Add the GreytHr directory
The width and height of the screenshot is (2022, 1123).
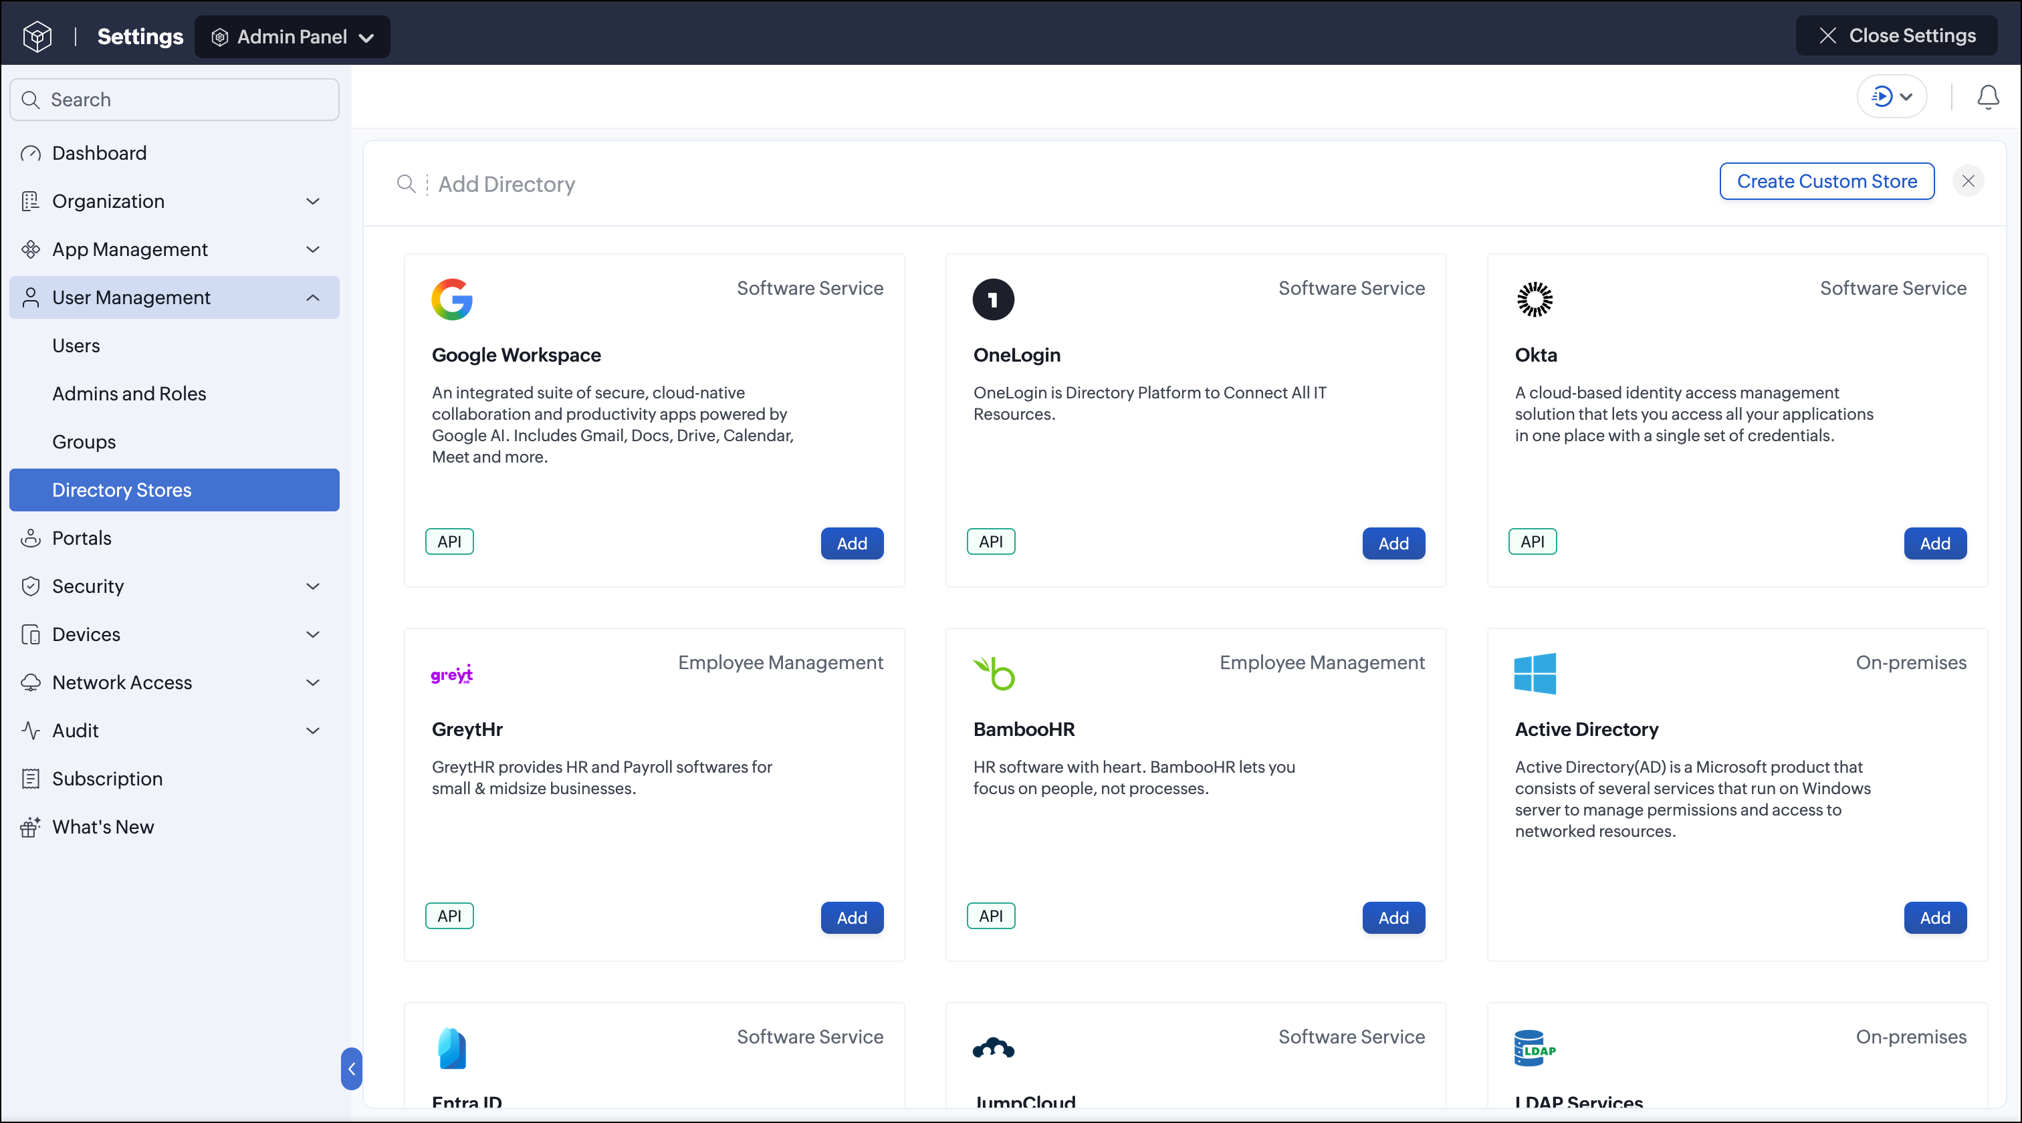click(852, 918)
